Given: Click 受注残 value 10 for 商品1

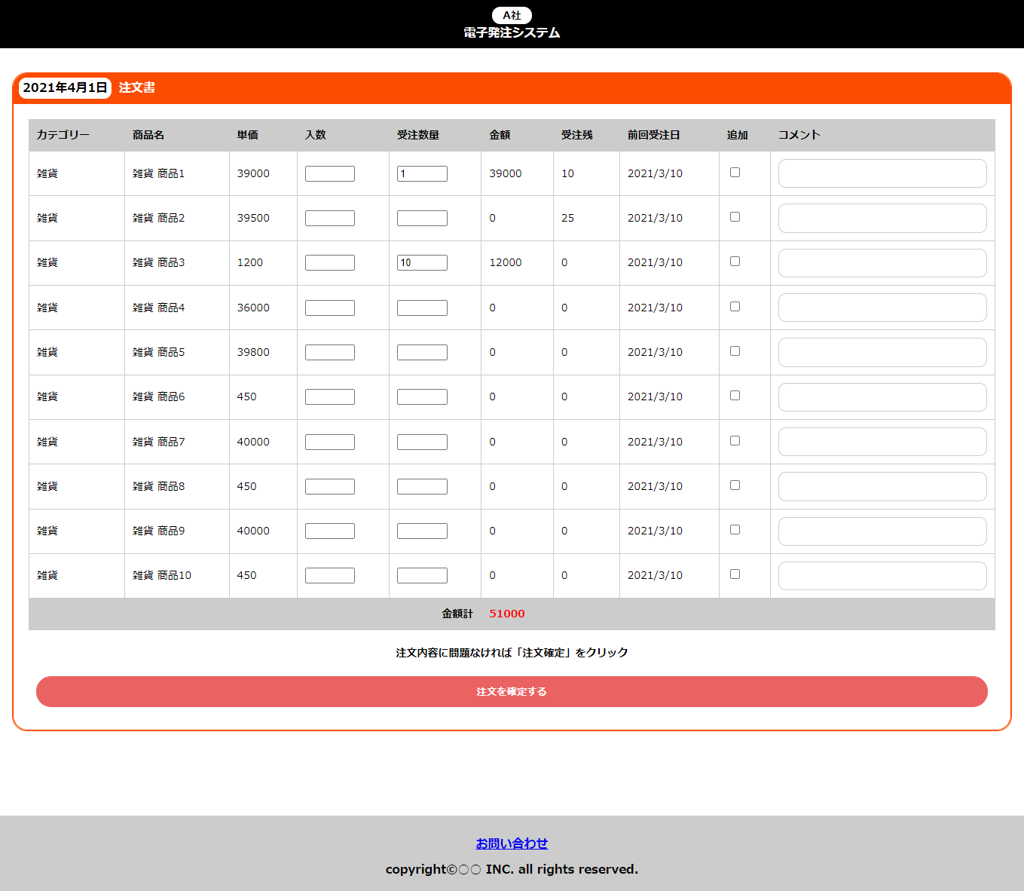Looking at the screenshot, I should pyautogui.click(x=567, y=173).
